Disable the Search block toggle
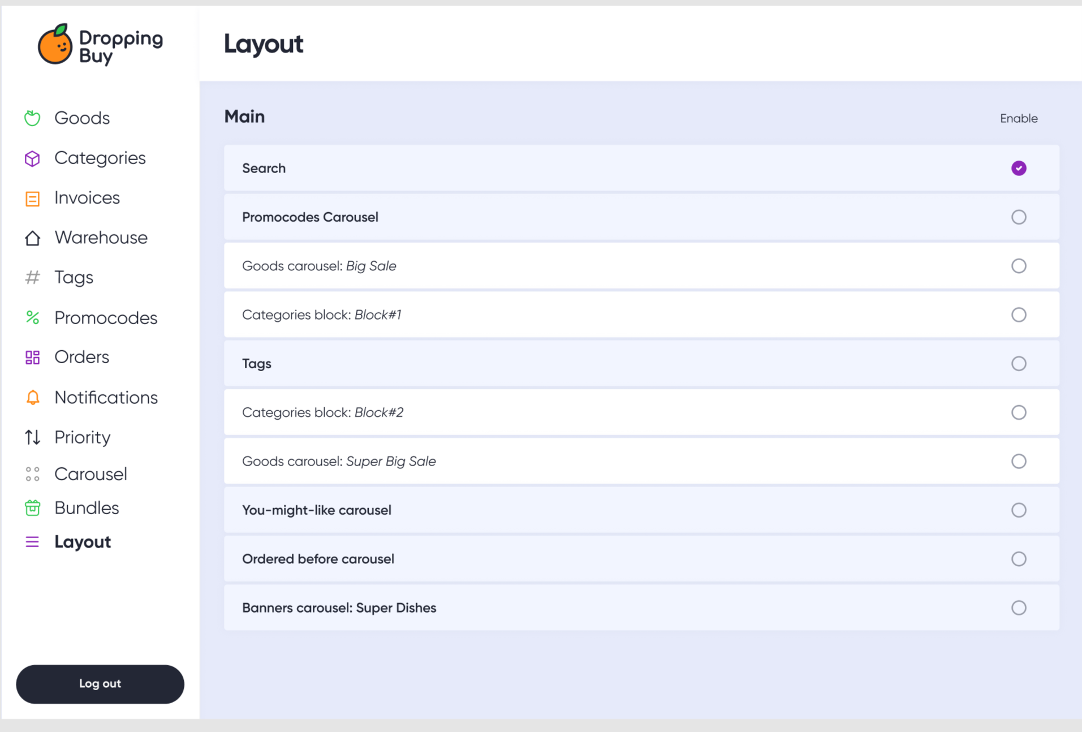This screenshot has width=1082, height=732. pyautogui.click(x=1019, y=168)
